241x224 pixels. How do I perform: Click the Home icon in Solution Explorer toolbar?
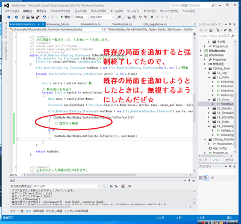pyautogui.click(x=211, y=30)
